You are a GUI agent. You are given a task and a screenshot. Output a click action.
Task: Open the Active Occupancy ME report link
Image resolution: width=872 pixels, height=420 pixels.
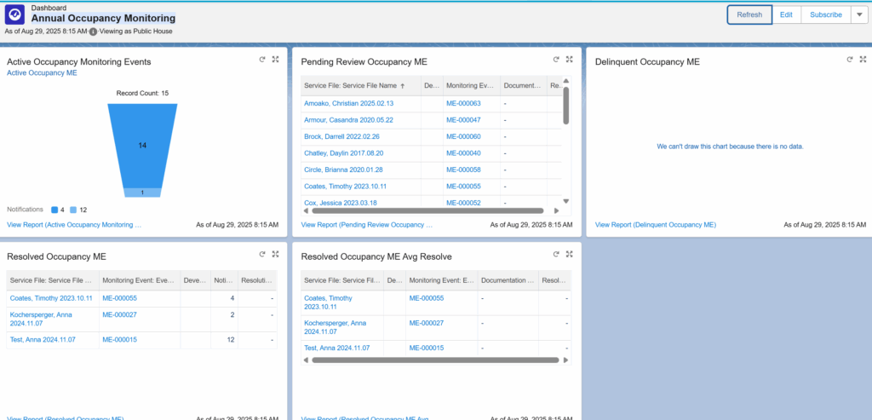point(42,73)
